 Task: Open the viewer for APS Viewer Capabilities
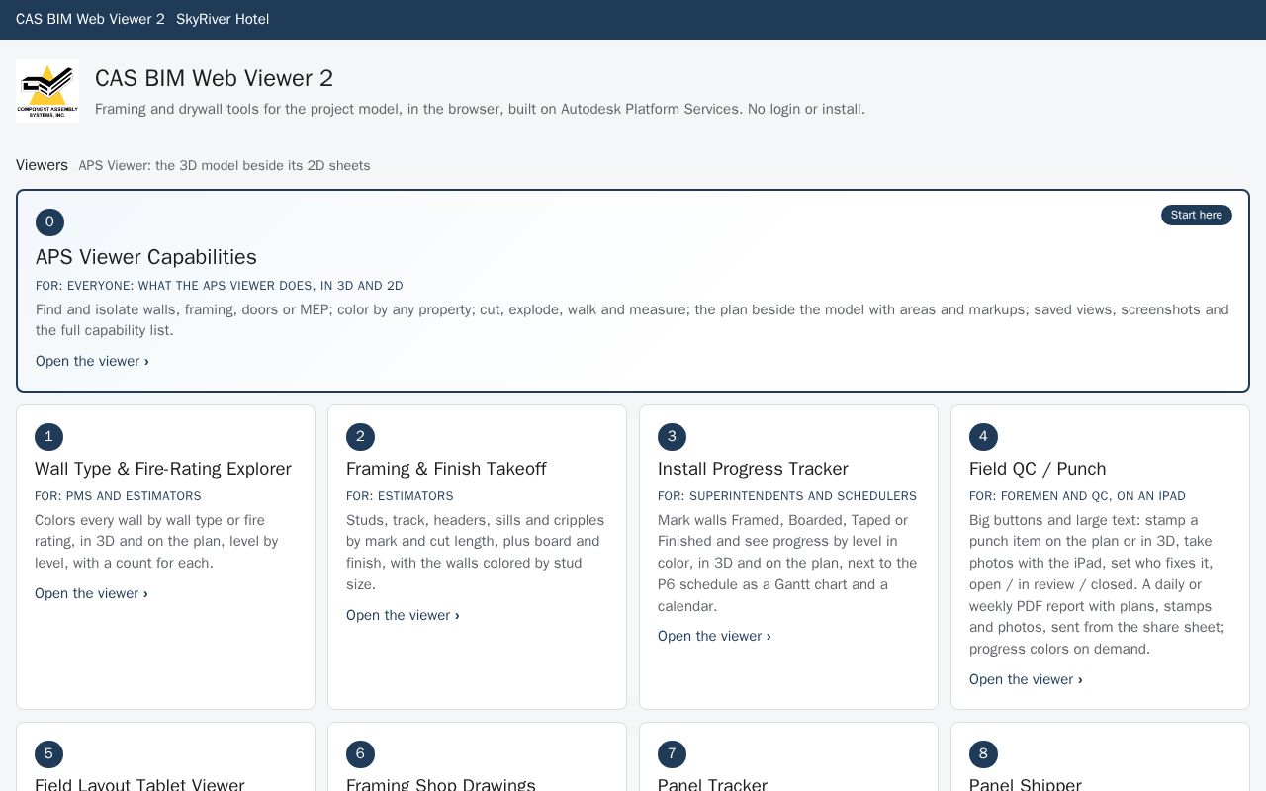tap(92, 361)
